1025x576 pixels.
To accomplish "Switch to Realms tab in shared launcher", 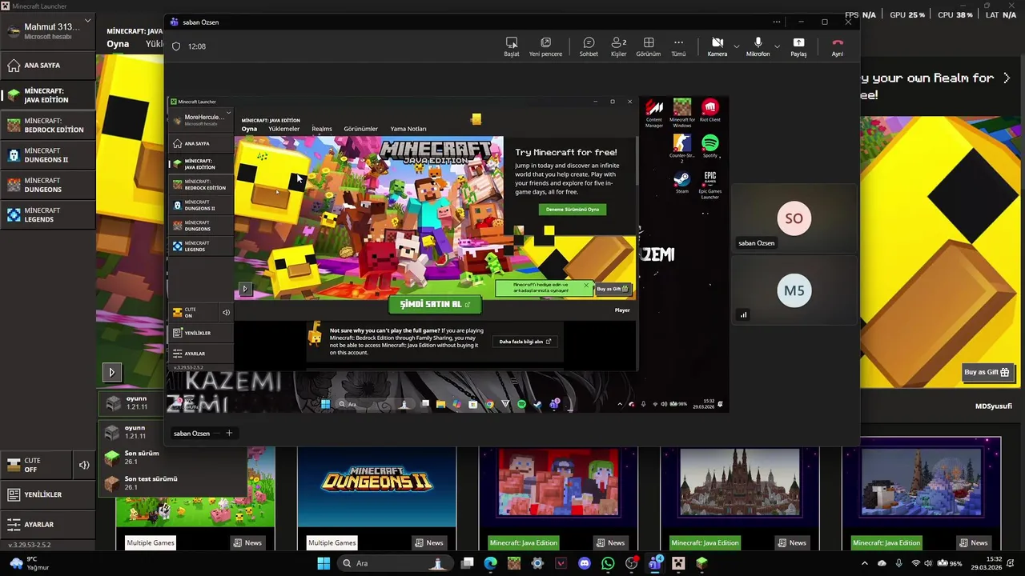I will [321, 129].
